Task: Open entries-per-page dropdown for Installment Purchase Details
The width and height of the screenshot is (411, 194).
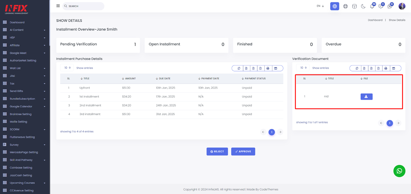Action: click(x=67, y=68)
